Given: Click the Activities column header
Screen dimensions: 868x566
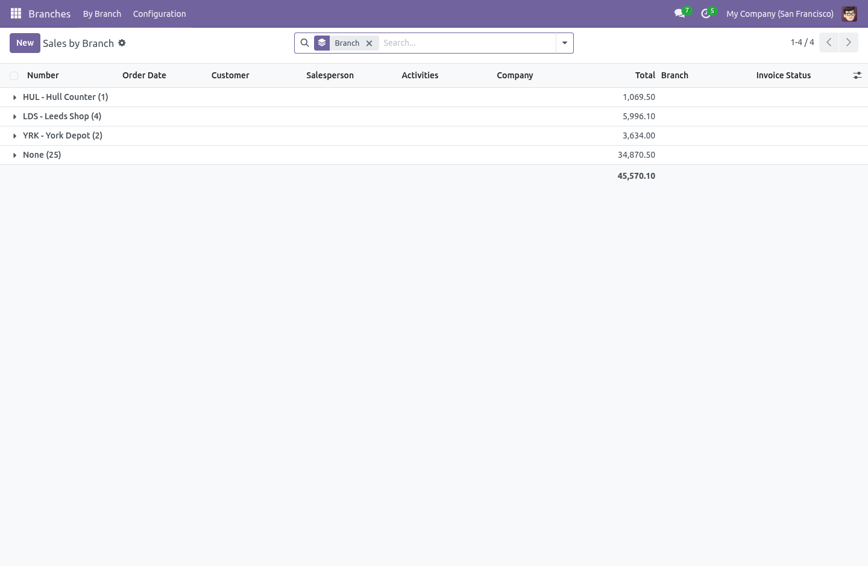Looking at the screenshot, I should click(x=420, y=75).
